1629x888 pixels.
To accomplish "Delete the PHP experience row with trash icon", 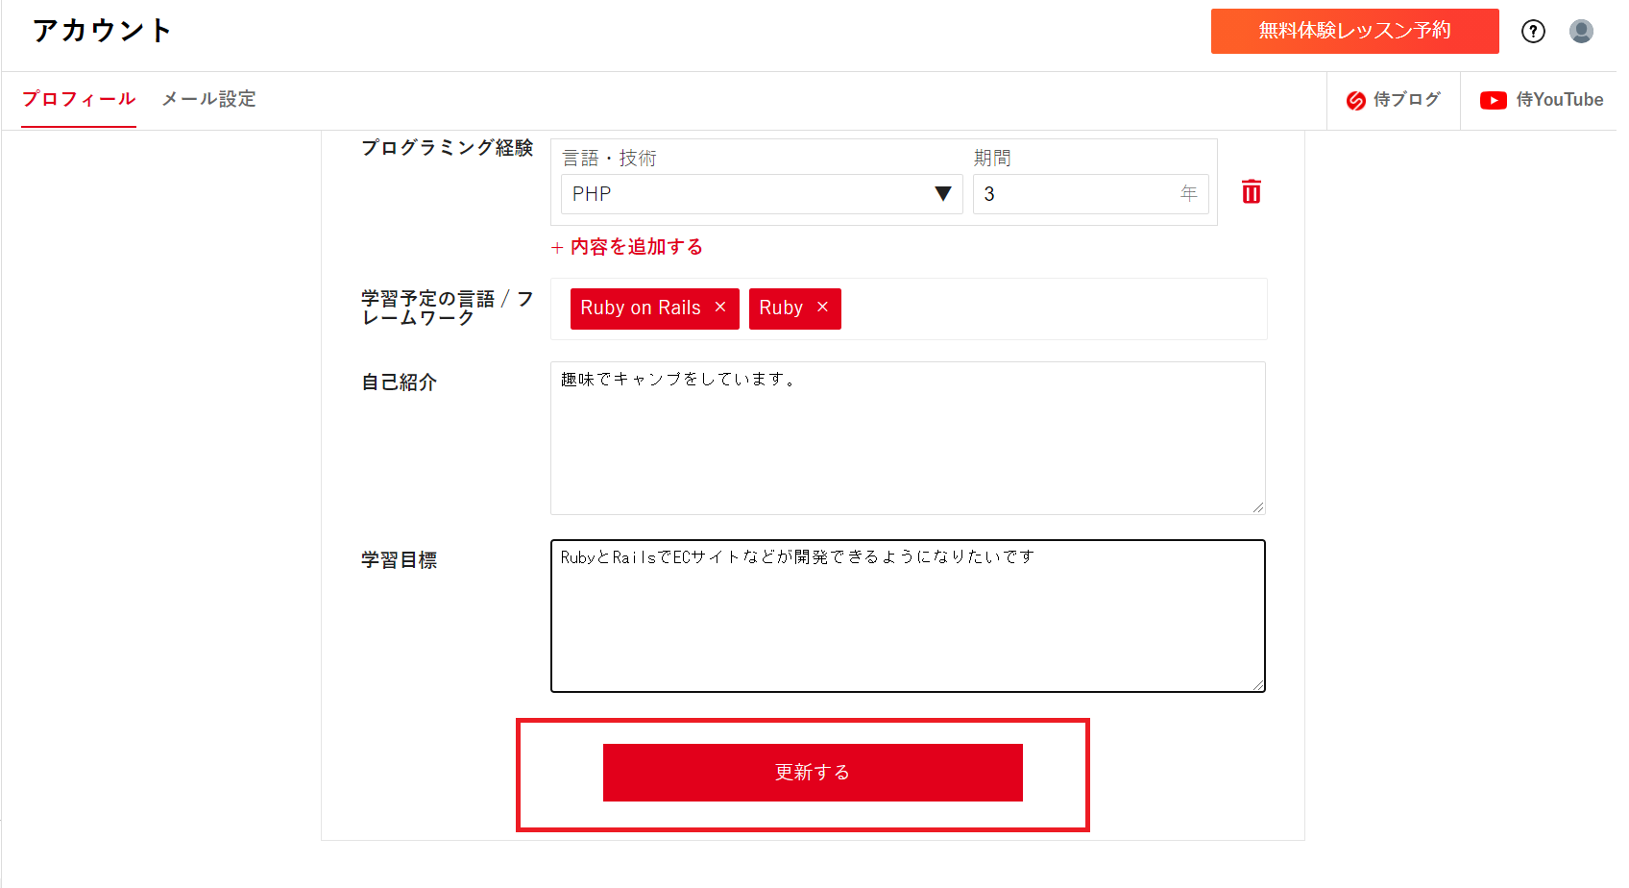I will click(1251, 192).
